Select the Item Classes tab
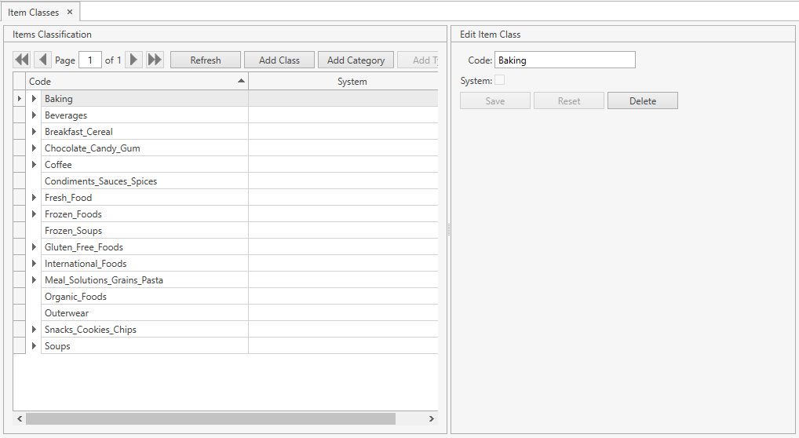 (x=33, y=12)
